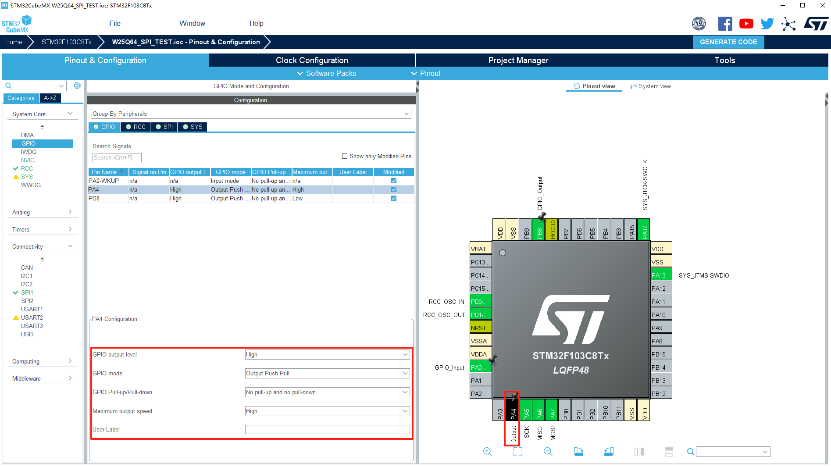Image resolution: width=831 pixels, height=467 pixels.
Task: Click the GENERATE CODE button
Action: tap(728, 42)
